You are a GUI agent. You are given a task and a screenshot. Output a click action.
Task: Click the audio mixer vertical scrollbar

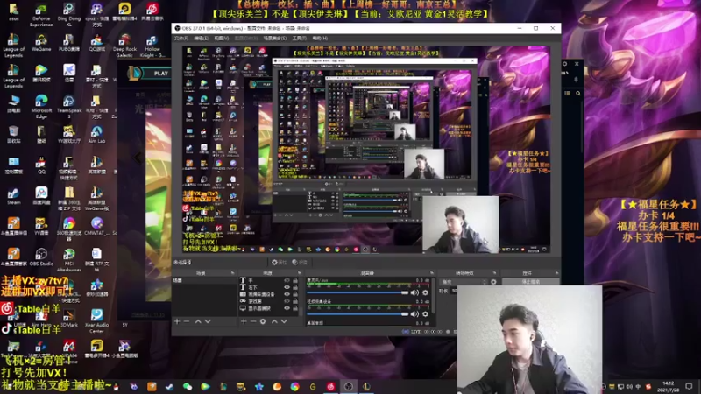coord(433,295)
